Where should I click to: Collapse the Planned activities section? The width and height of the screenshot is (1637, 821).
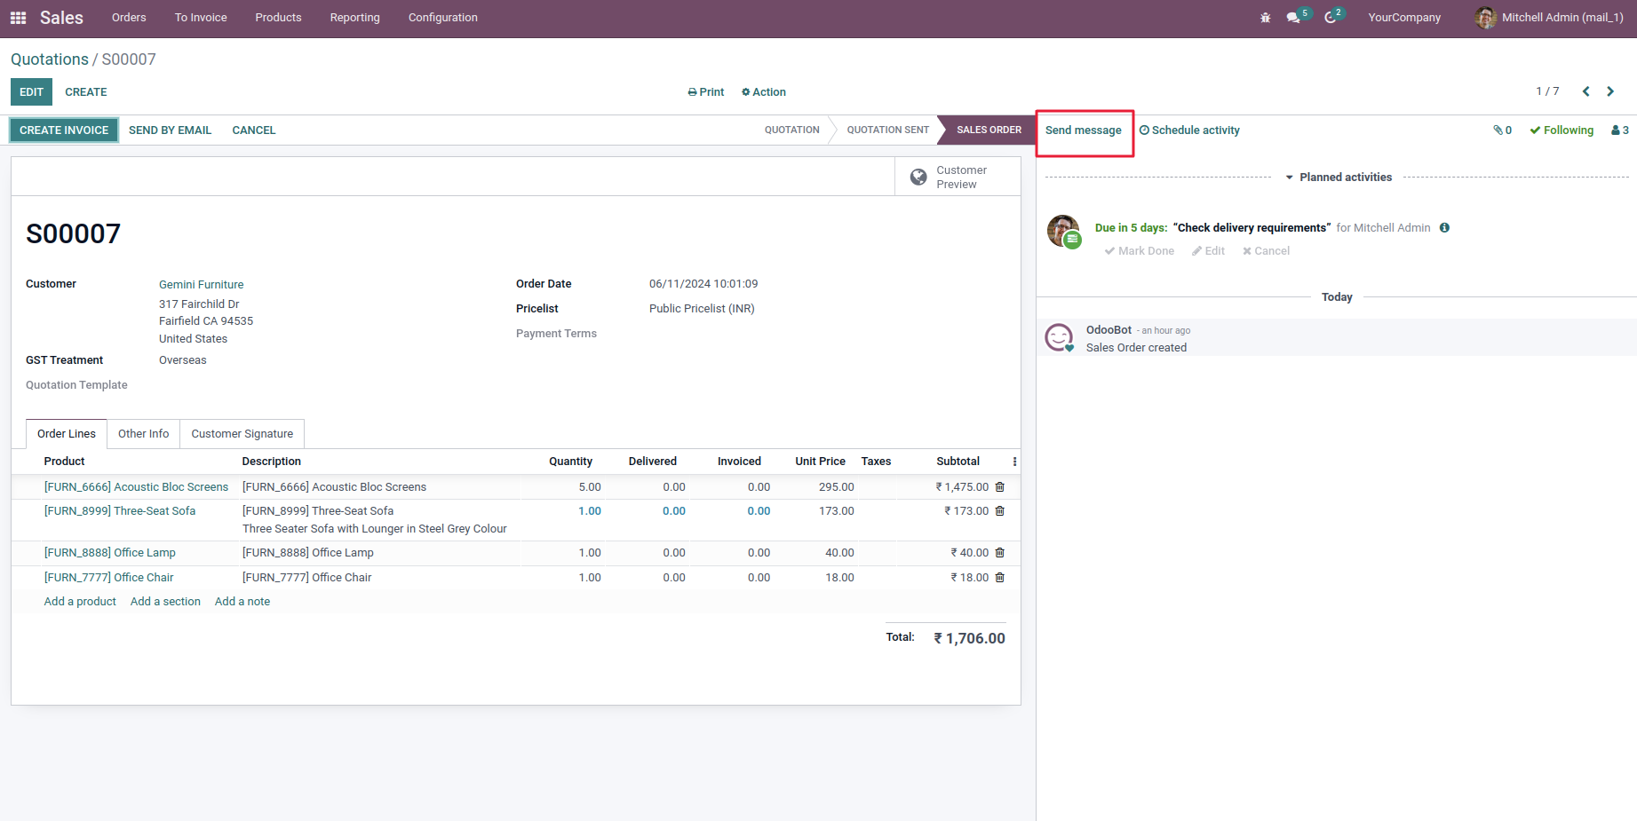1339,178
